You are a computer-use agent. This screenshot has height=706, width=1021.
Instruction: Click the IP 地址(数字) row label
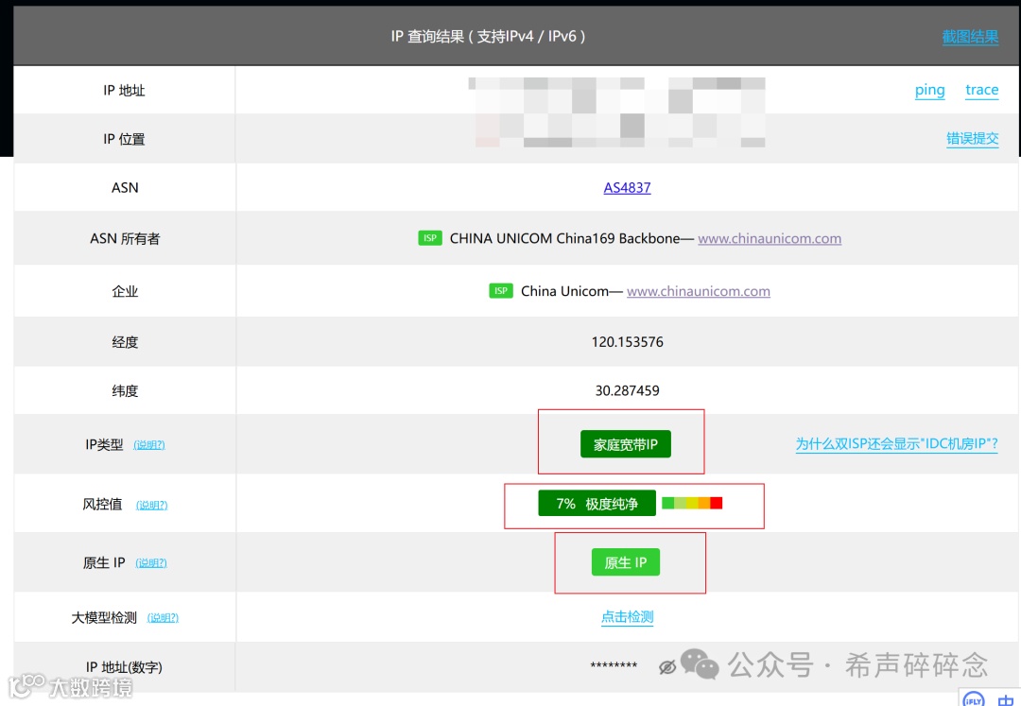point(124,667)
